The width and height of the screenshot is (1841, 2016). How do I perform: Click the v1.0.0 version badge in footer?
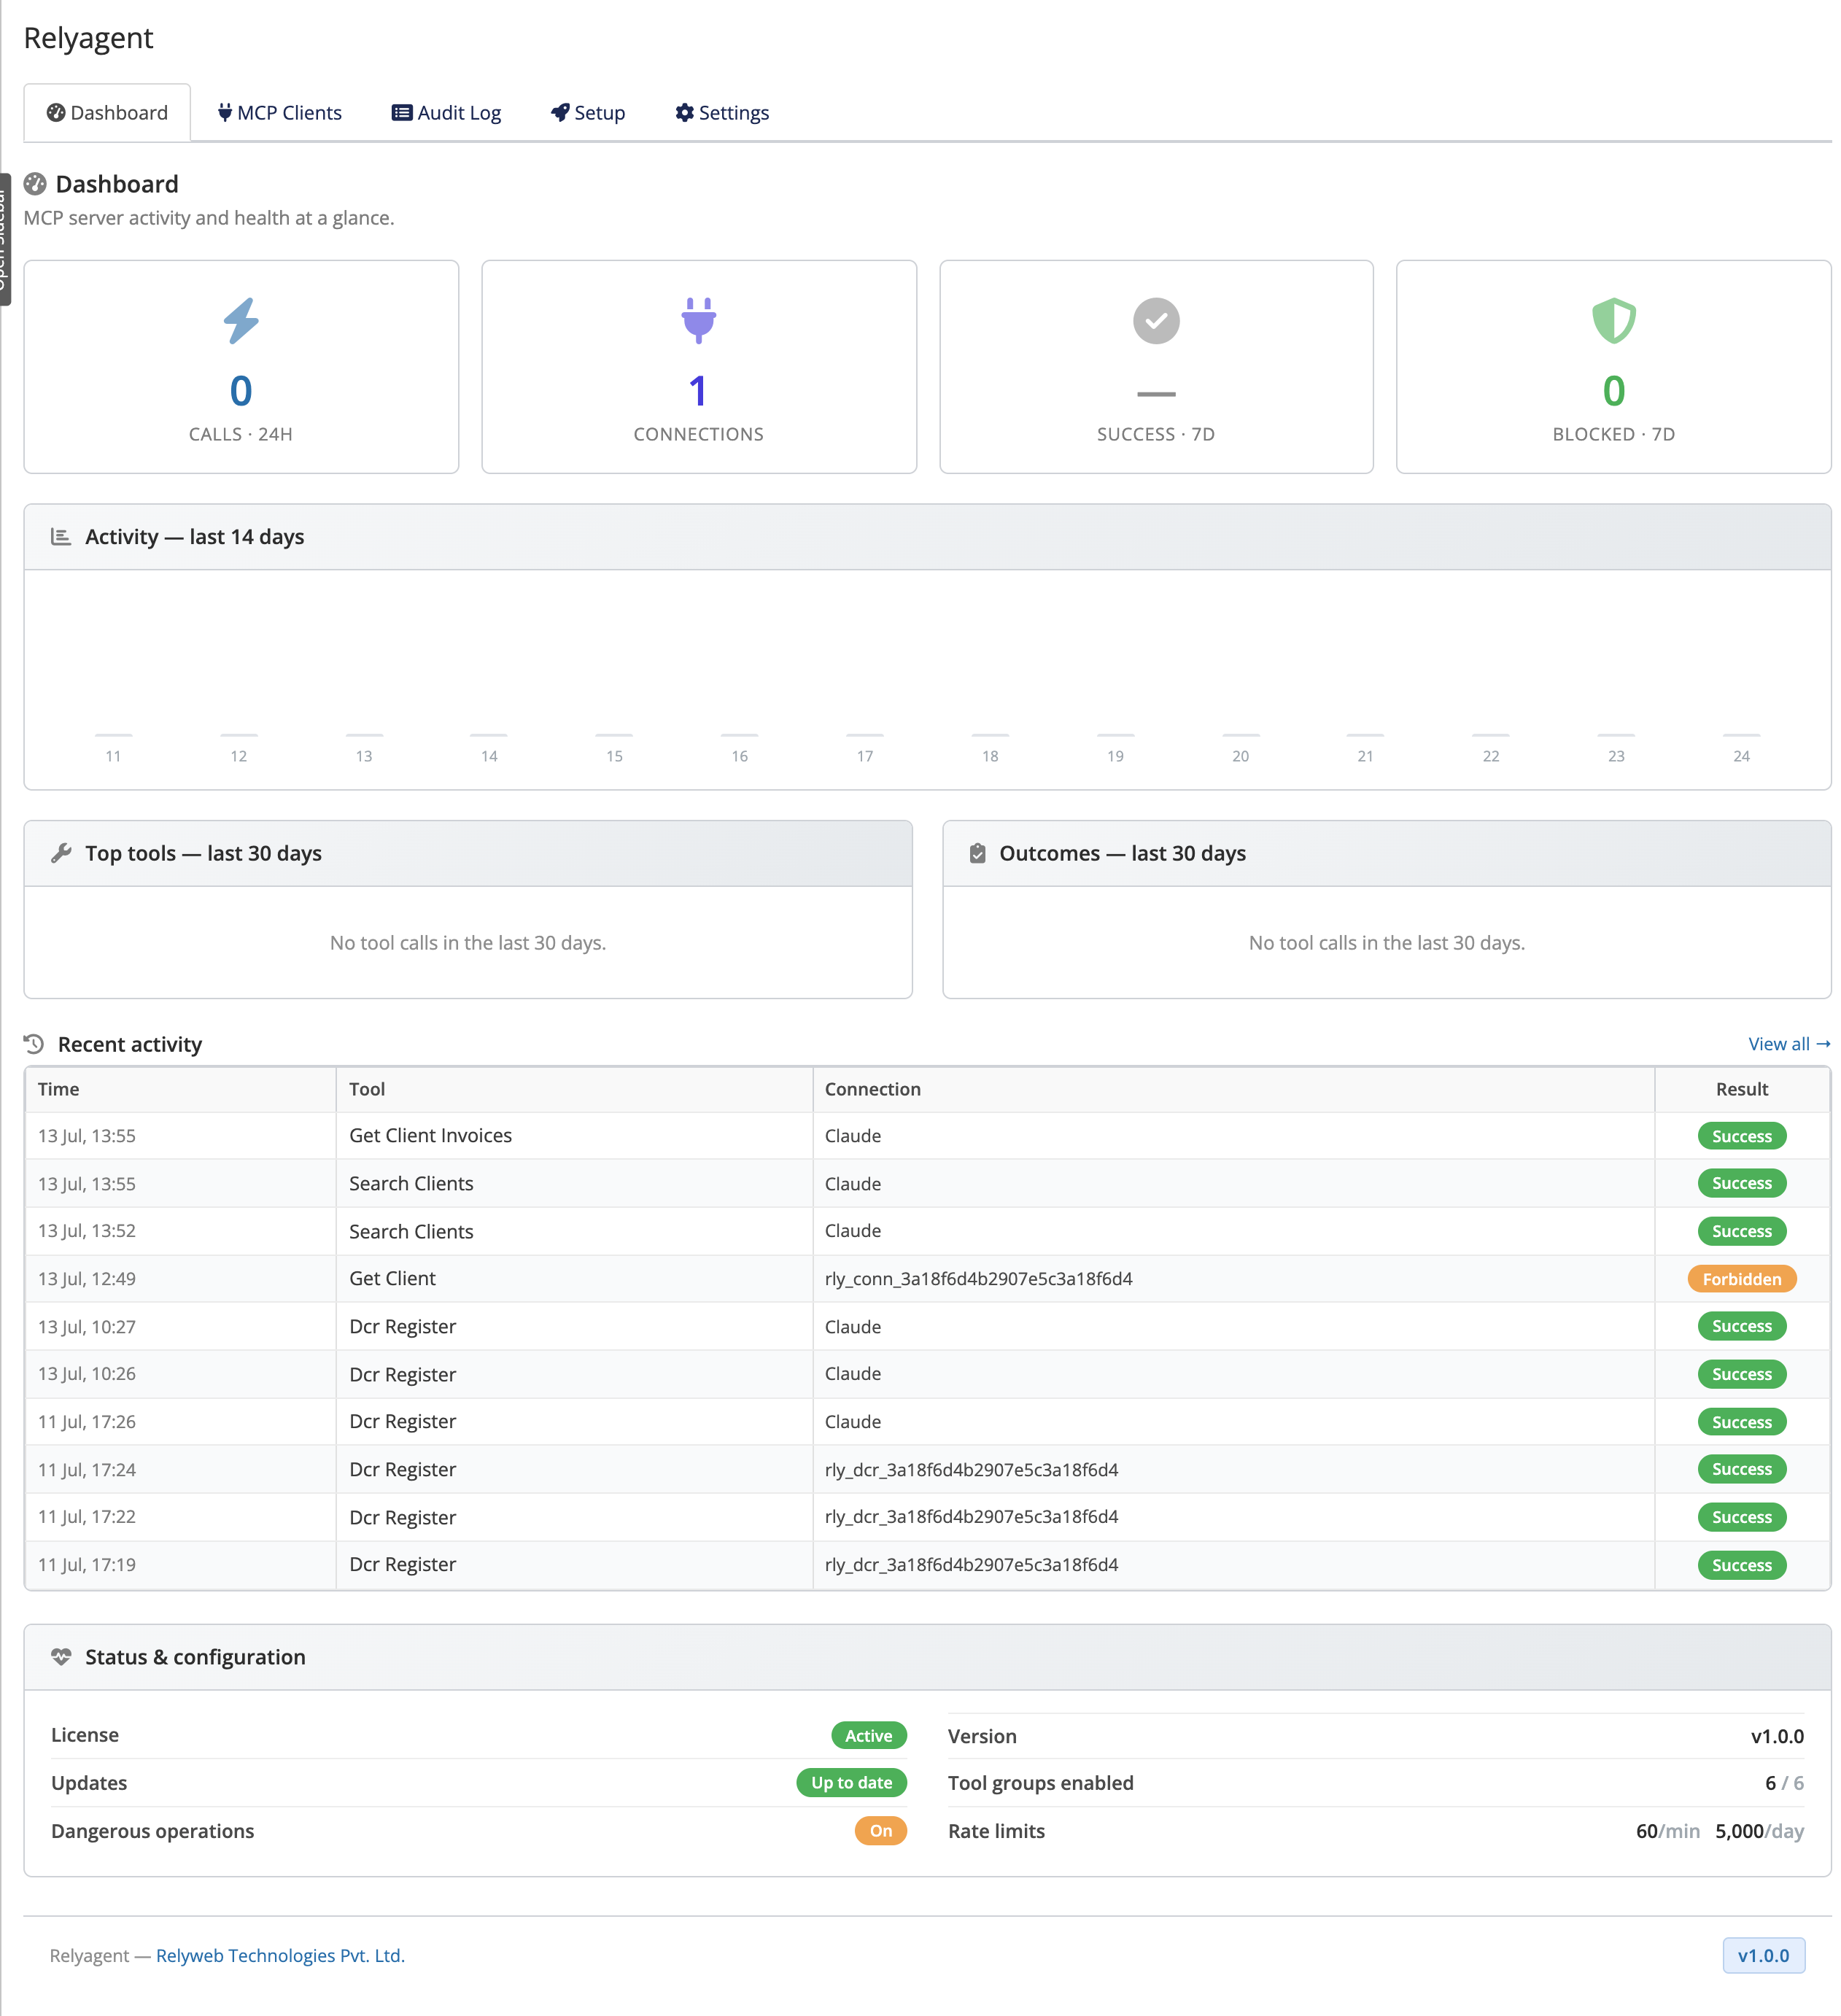tap(1763, 1955)
